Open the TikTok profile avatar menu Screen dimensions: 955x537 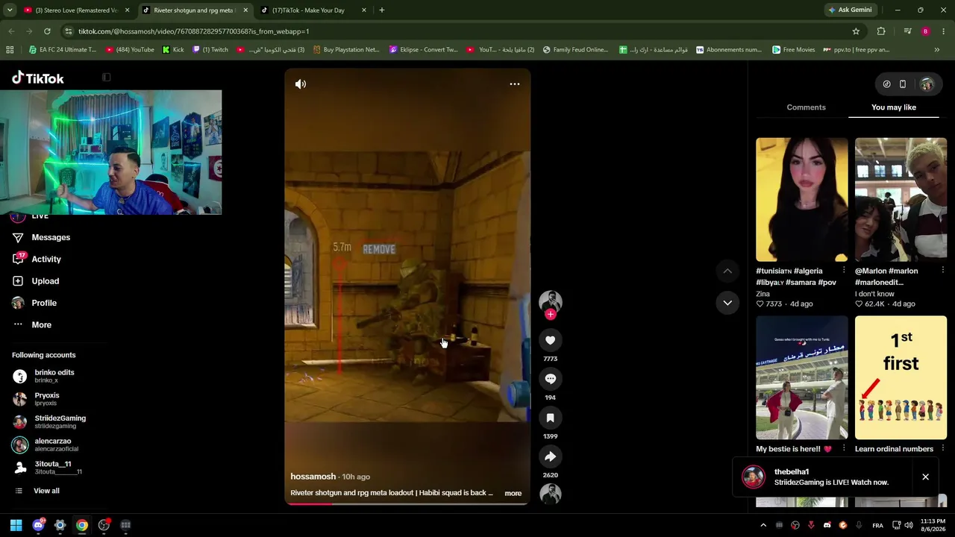[927, 84]
